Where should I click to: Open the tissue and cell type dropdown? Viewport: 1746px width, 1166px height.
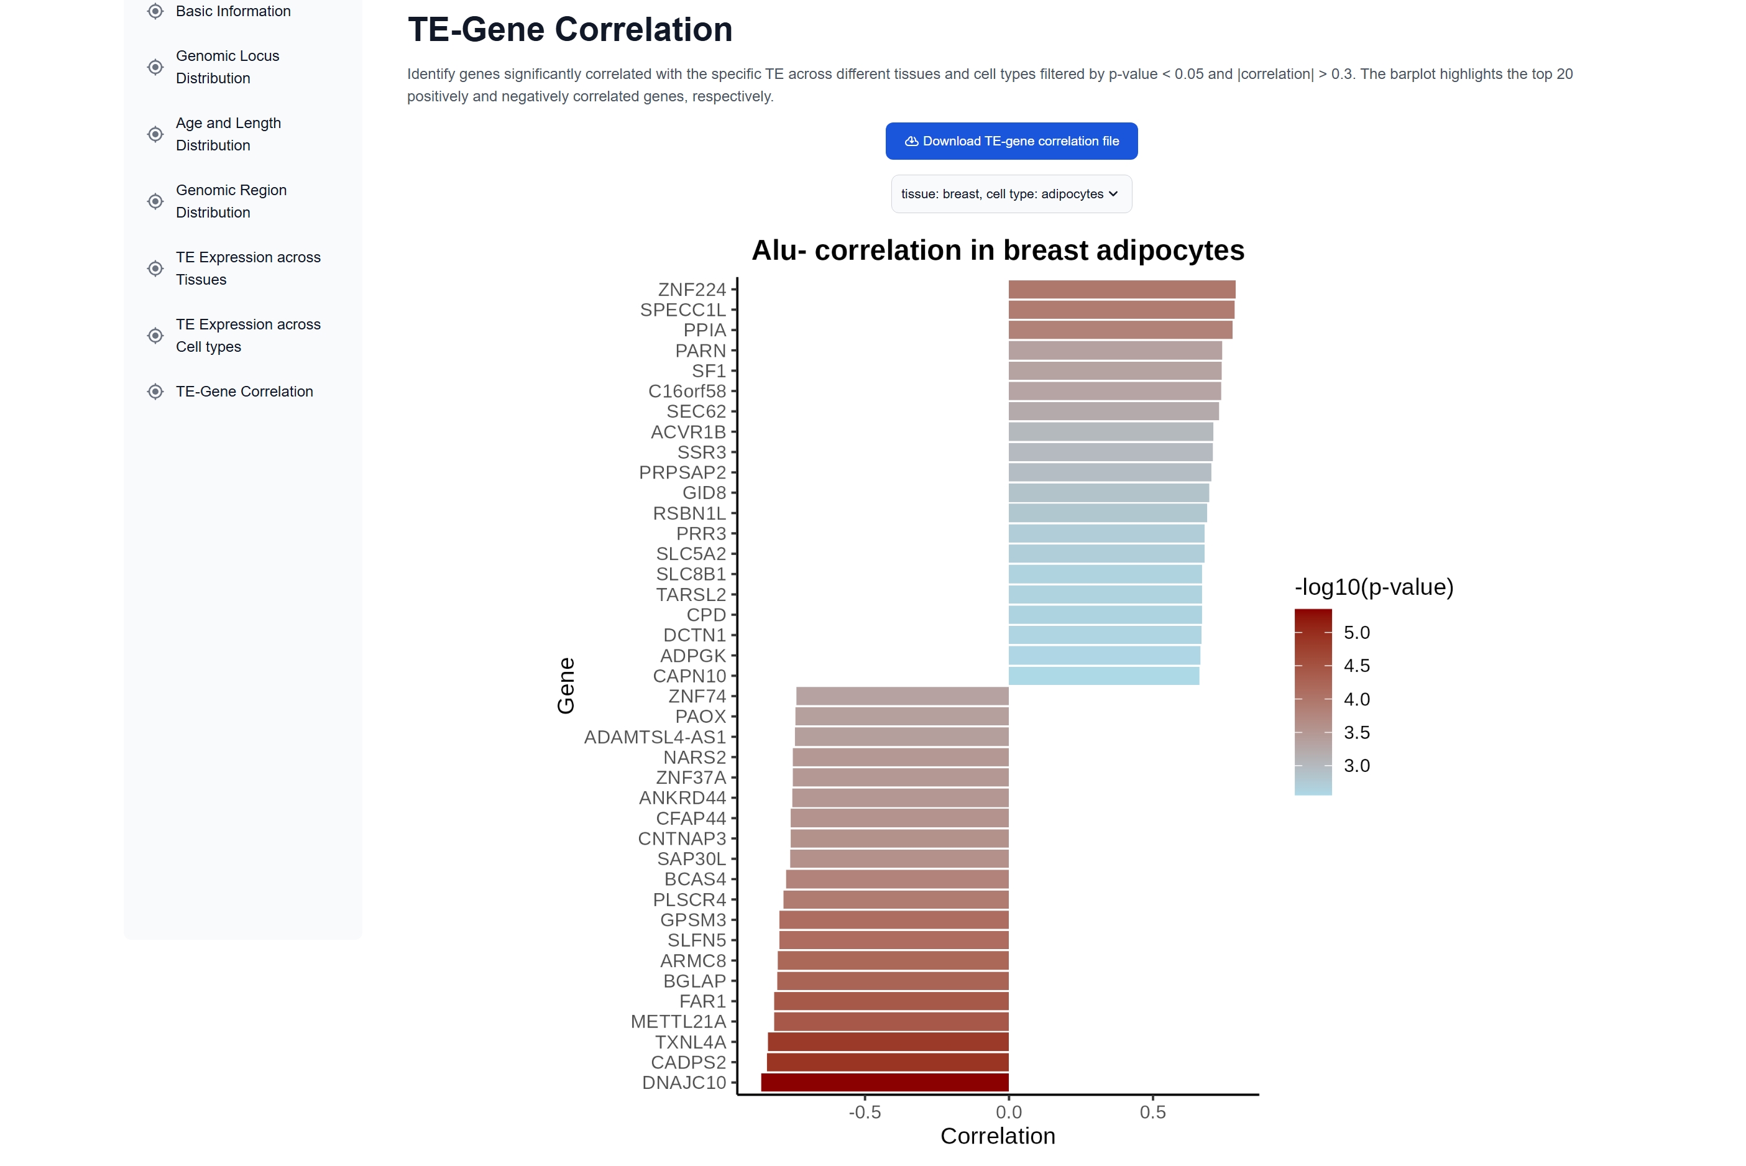(1011, 193)
